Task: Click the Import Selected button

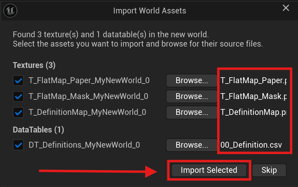Action: [209, 170]
